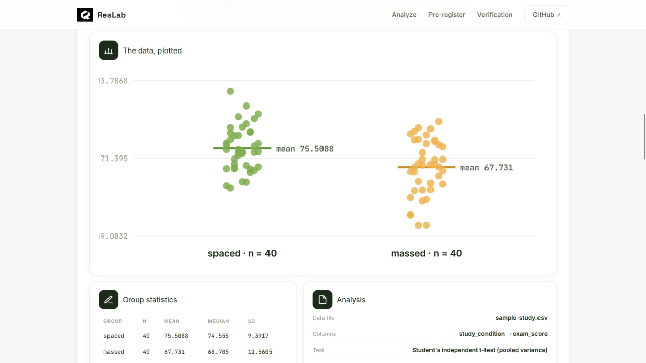Click the 'spaced · n = 40' axis label

pos(242,253)
